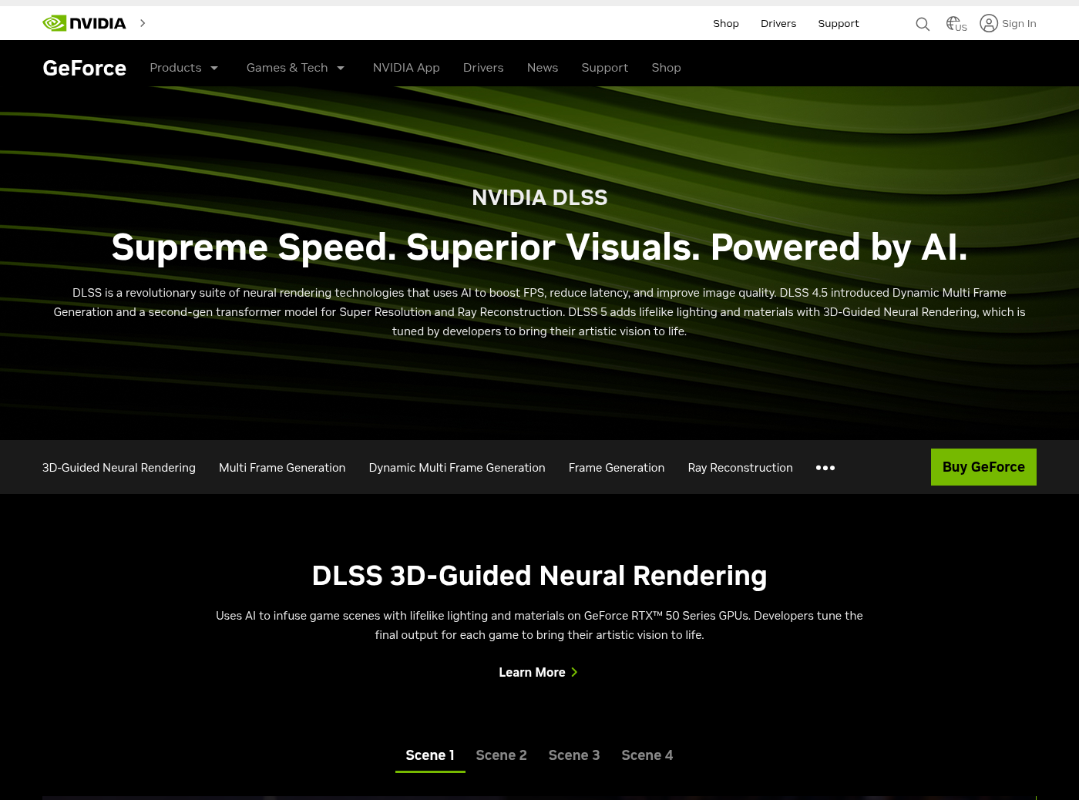Open News in the GeForce nav bar

543,68
